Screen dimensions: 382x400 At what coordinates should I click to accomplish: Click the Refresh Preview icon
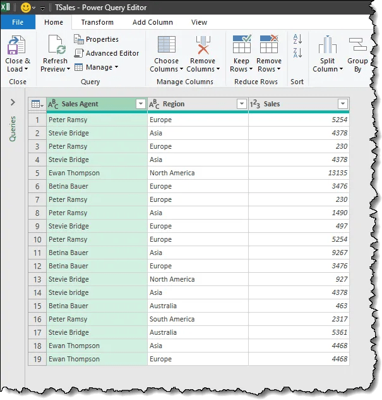57,45
